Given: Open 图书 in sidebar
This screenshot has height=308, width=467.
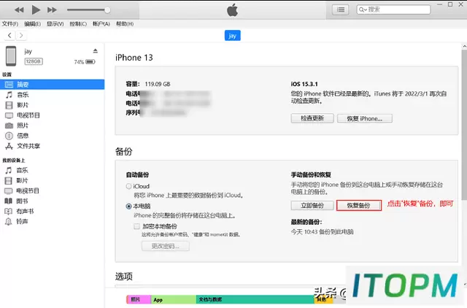Looking at the screenshot, I should pyautogui.click(x=22, y=201).
